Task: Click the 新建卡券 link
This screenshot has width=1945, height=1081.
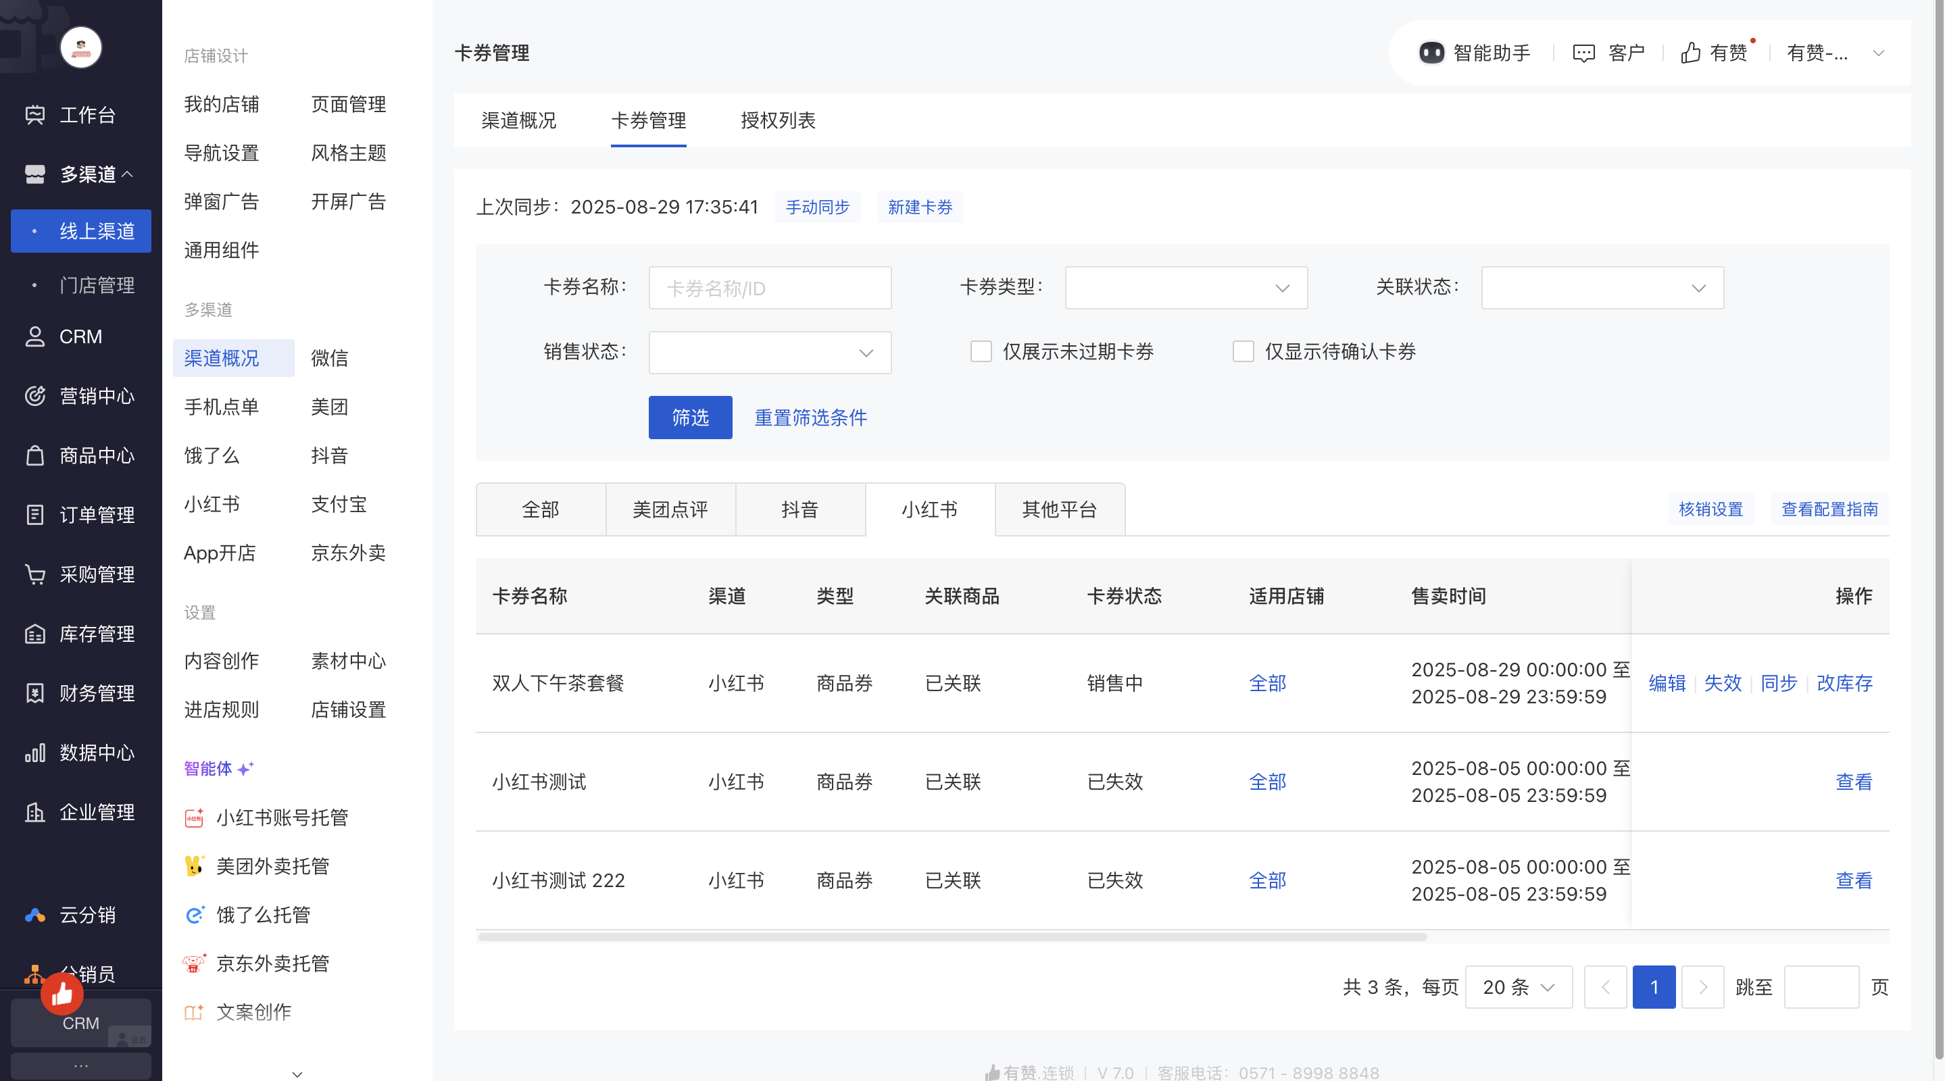Action: (x=919, y=207)
